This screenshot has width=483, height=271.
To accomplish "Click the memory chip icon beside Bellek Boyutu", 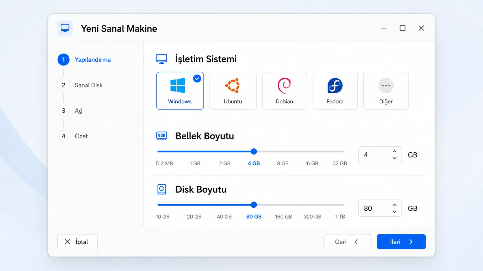I will (x=162, y=136).
